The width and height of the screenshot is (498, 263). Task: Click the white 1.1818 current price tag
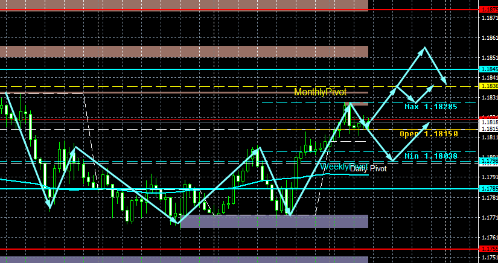tap(488, 122)
